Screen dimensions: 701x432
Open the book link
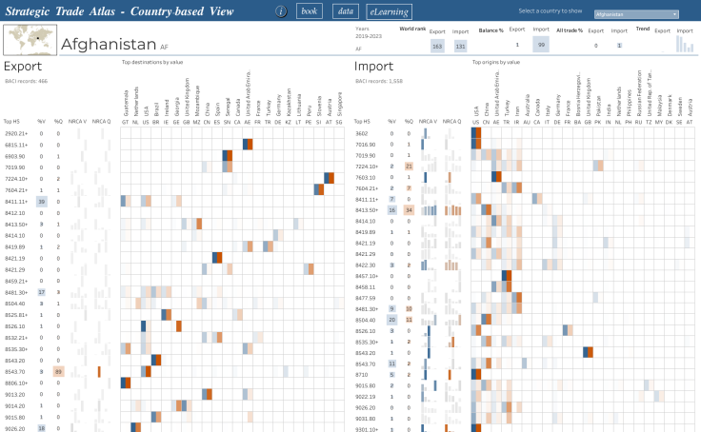coord(309,11)
